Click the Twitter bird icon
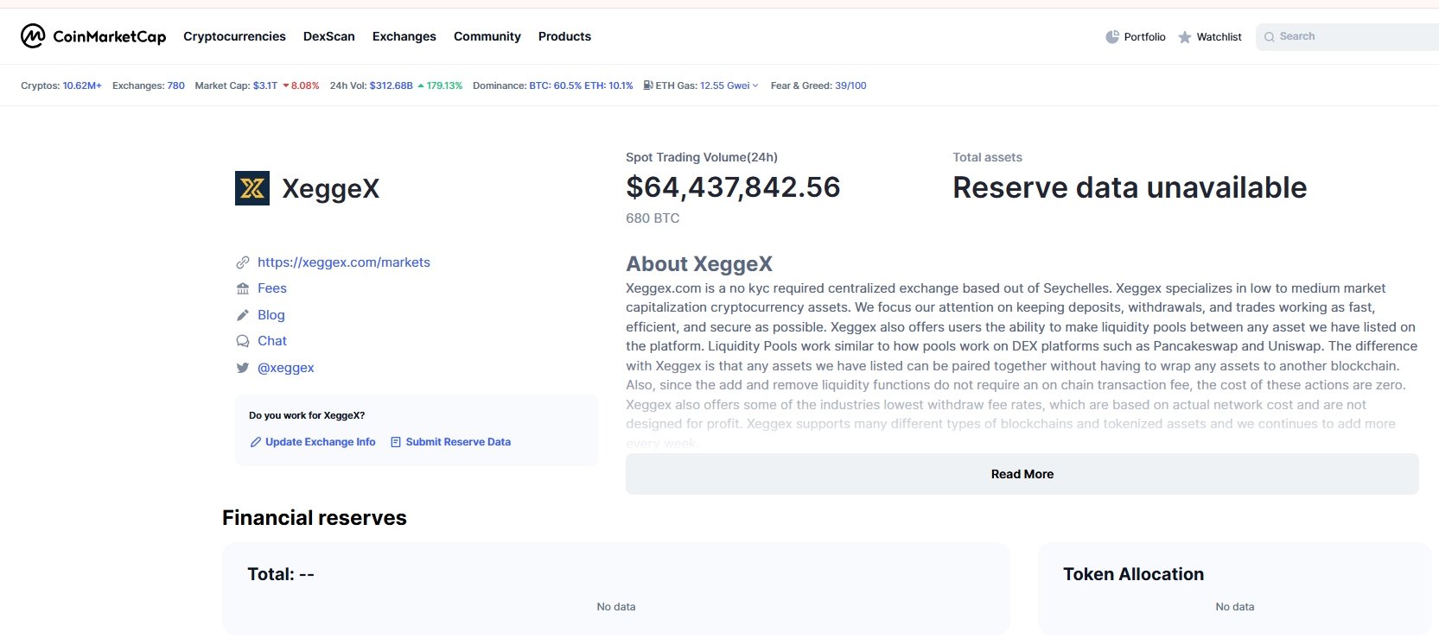 (243, 368)
